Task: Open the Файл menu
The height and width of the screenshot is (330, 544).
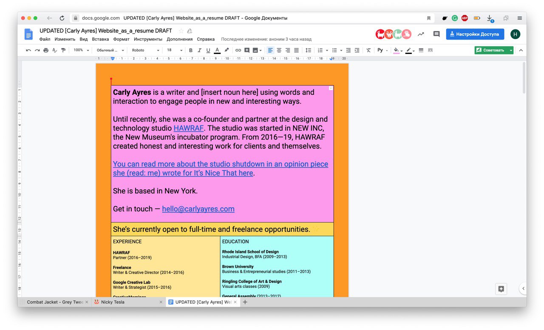Action: 45,39
